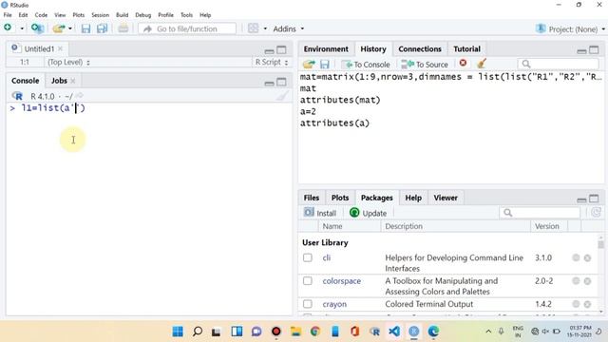Open the (Top Level) scope dropdown

click(x=68, y=62)
